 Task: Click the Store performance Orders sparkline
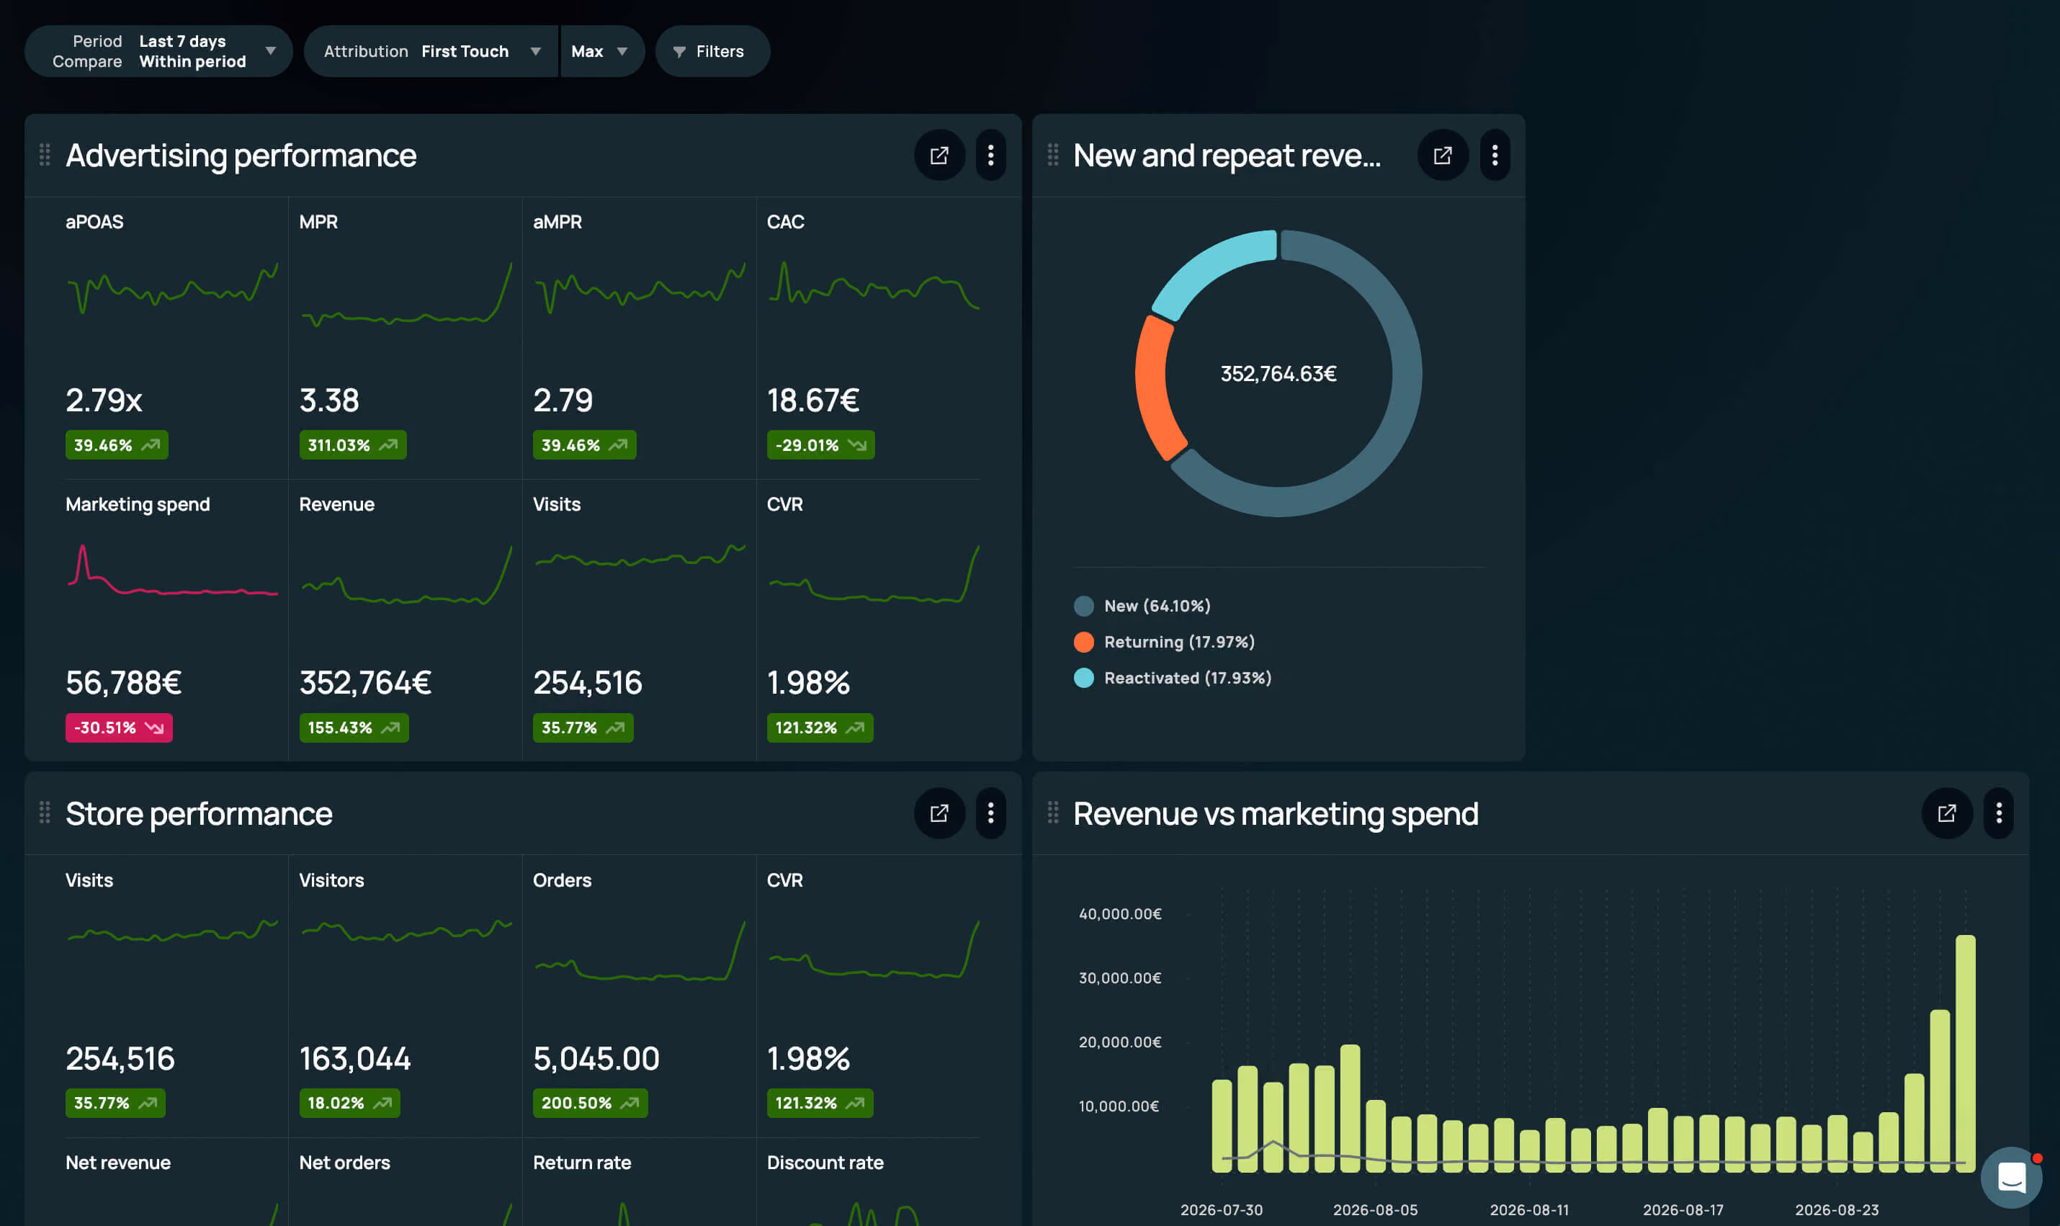pos(640,951)
